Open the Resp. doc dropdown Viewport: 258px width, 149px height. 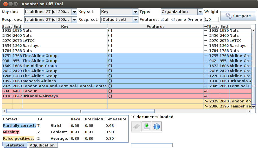tap(74, 20)
